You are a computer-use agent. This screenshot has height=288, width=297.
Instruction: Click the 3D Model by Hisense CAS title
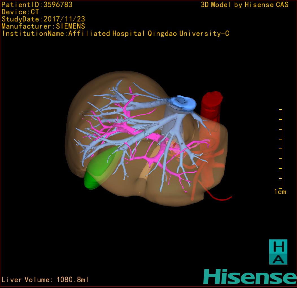click(x=244, y=5)
